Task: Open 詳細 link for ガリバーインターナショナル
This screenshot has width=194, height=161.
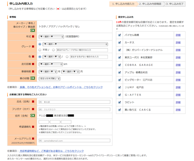Action: point(178,50)
